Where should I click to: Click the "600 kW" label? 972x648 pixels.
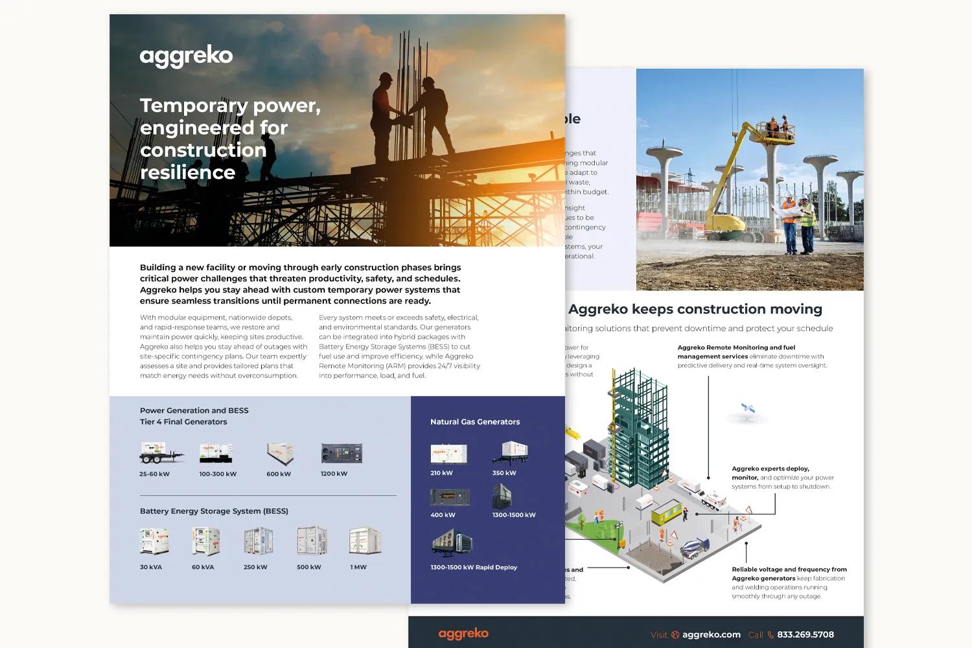click(279, 474)
